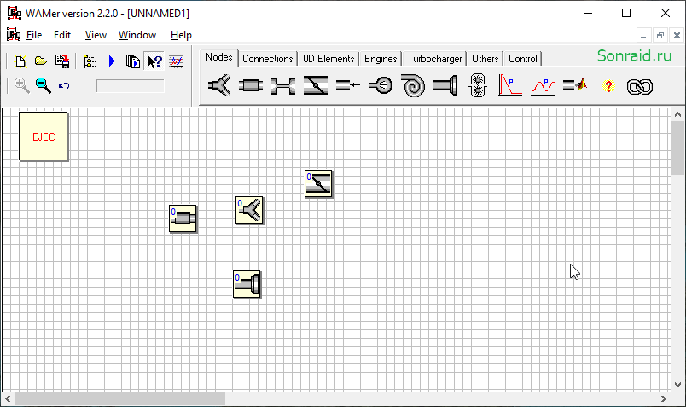
Task: Switch to the 0D Elements tab
Action: pyautogui.click(x=328, y=59)
